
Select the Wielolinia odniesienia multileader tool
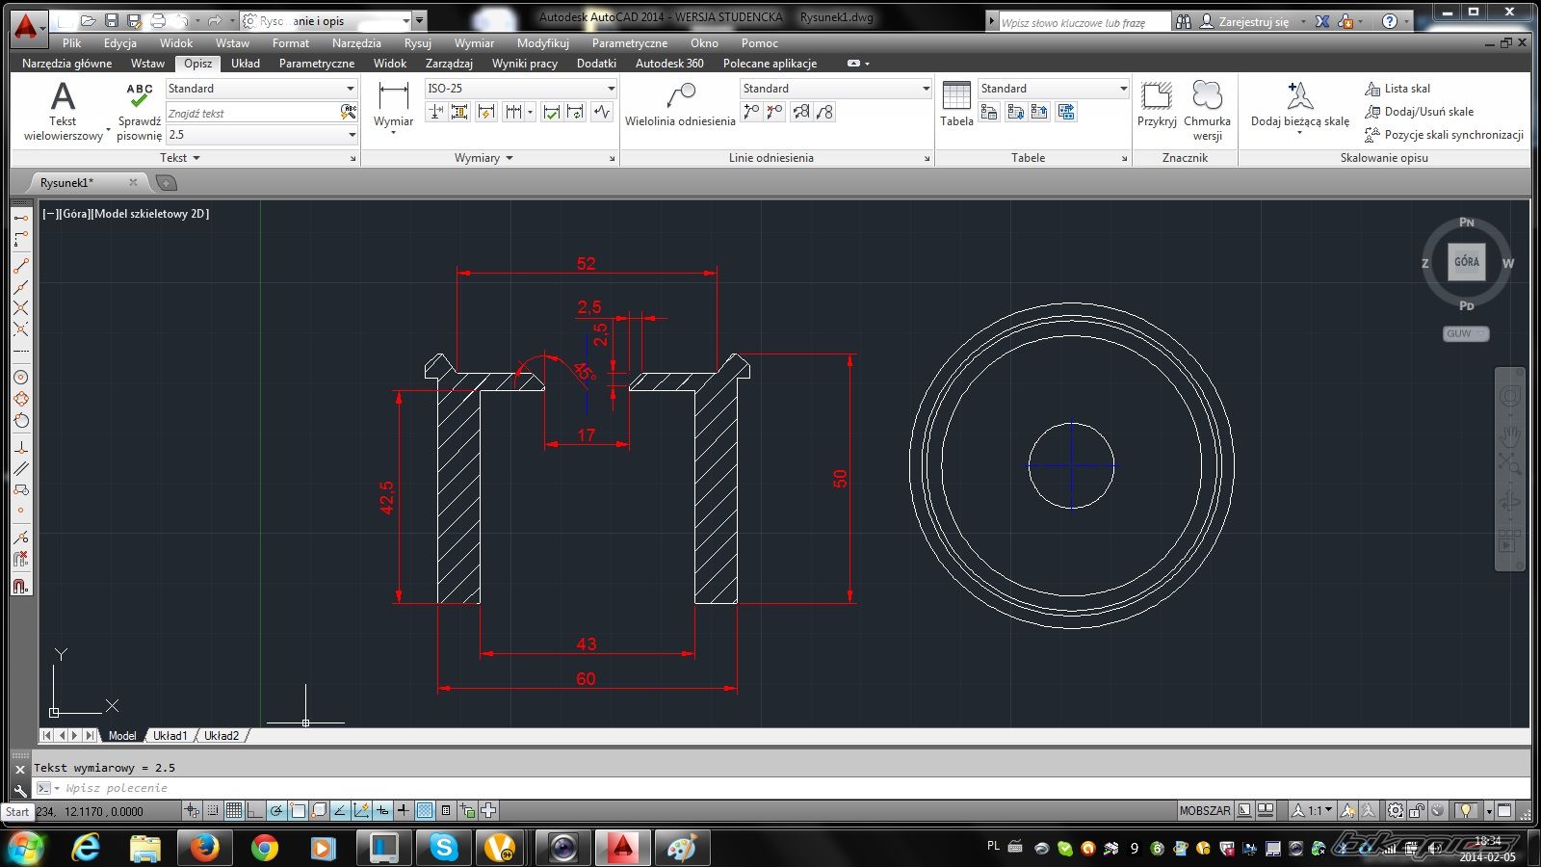pyautogui.click(x=680, y=104)
